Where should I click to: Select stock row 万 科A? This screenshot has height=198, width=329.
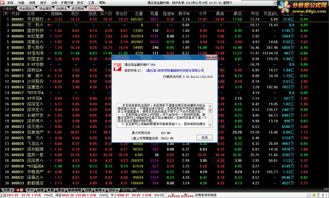[x=164, y=25]
